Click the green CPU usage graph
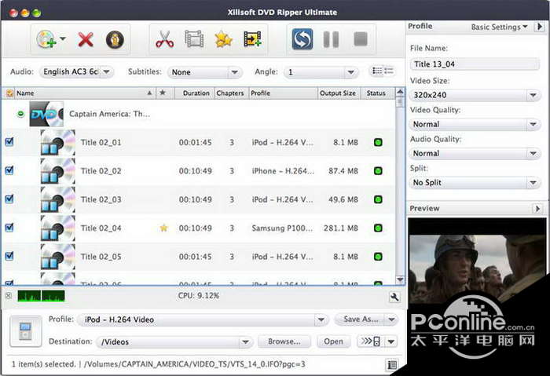 (x=41, y=296)
